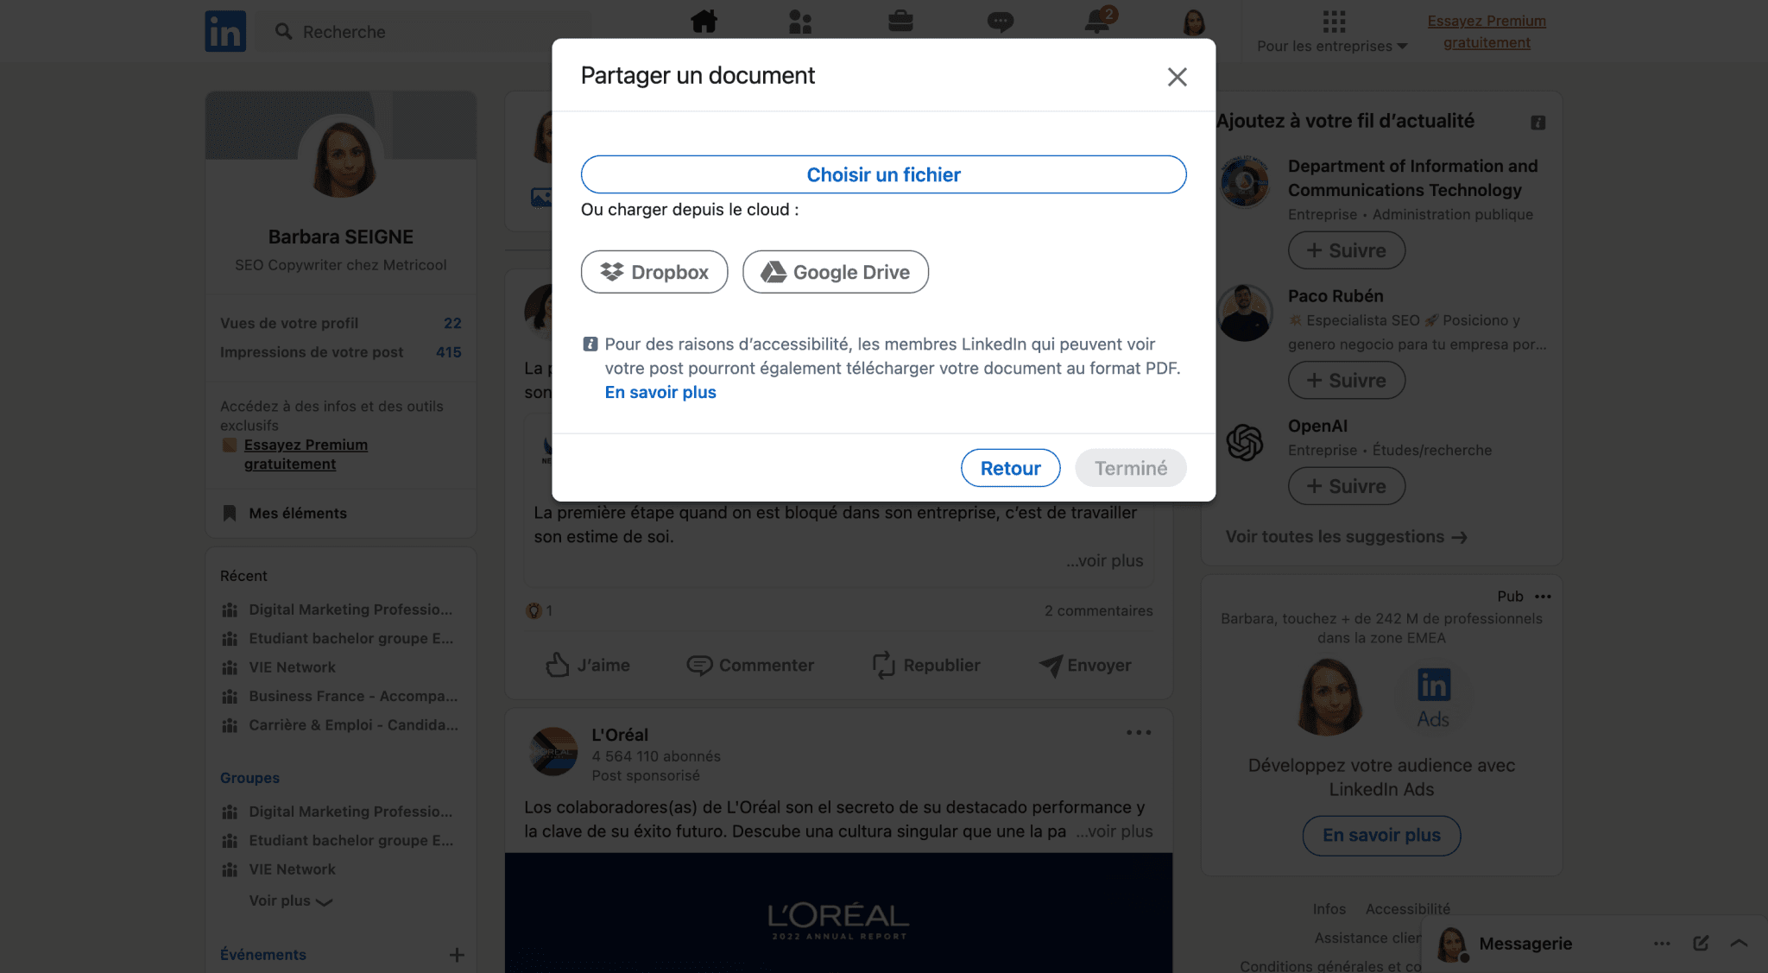The image size is (1768, 973).
Task: Follow Paco Rubén with Suivre
Action: point(1346,380)
